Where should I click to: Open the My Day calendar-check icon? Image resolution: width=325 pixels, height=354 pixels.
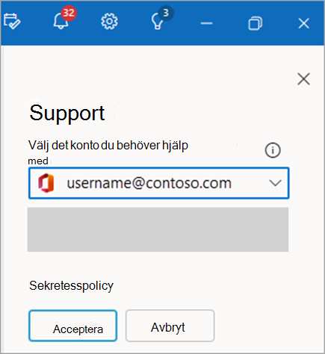tap(12, 22)
